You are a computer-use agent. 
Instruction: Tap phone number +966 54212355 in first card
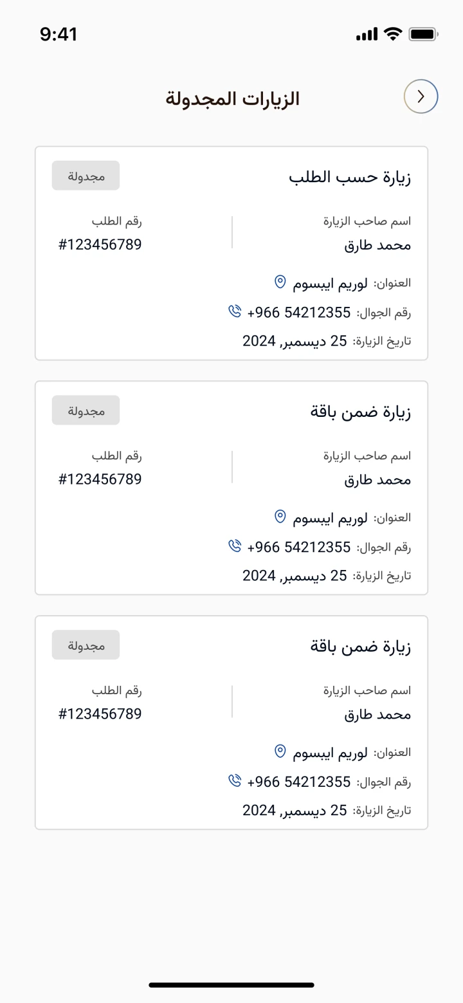click(299, 313)
